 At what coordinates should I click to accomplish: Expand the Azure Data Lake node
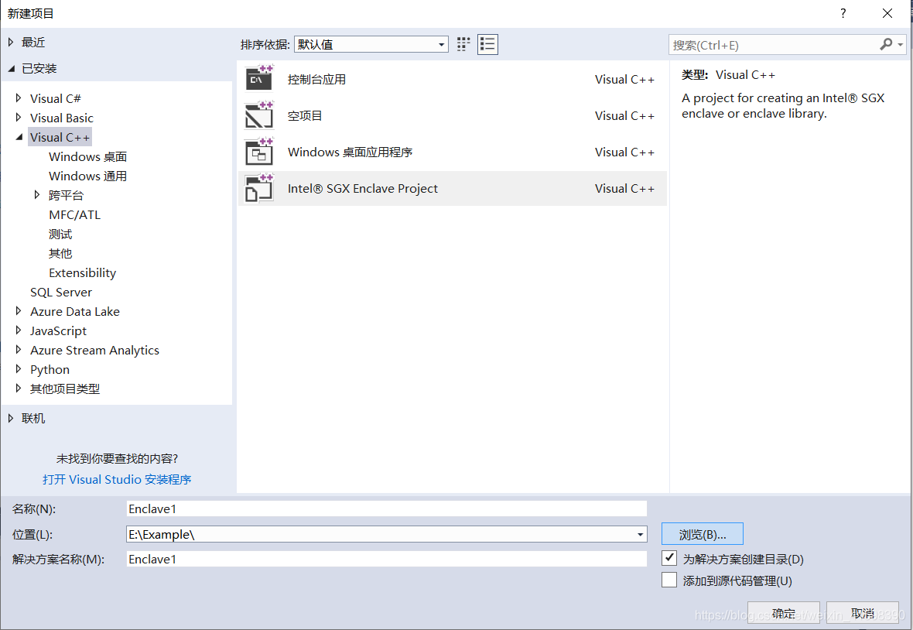pyautogui.click(x=19, y=311)
